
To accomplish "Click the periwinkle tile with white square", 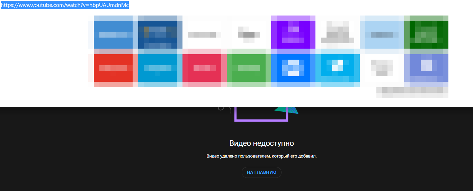I will (x=426, y=68).
